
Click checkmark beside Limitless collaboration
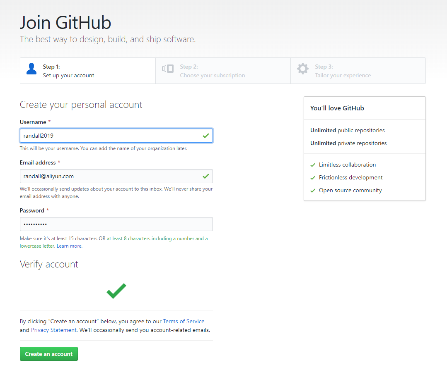[x=313, y=165]
